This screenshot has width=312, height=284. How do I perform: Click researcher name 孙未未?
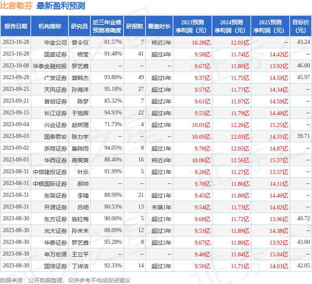(80, 230)
